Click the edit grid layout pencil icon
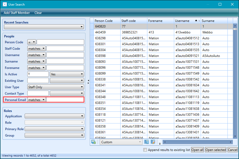The image size is (239, 159). coord(153,142)
